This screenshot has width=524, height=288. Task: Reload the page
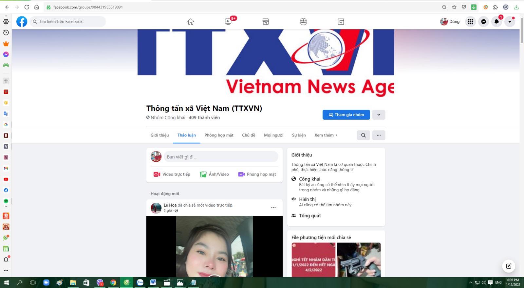[x=27, y=7]
